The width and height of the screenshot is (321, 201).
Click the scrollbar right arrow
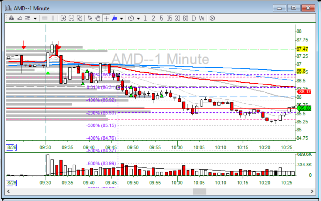pos(312,191)
